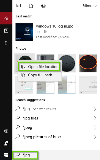The image size is (100, 160).
Task: Open the Filters dropdown
Action: tap(90, 6)
